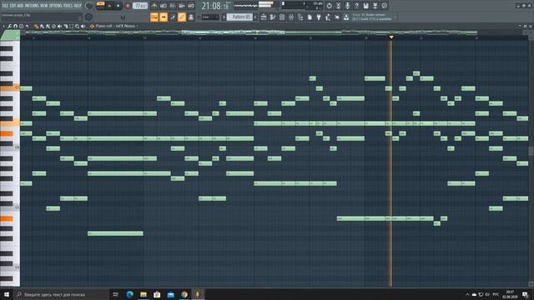The width and height of the screenshot is (534, 300).
Task: Show the Browser panel
Action: [x=300, y=17]
